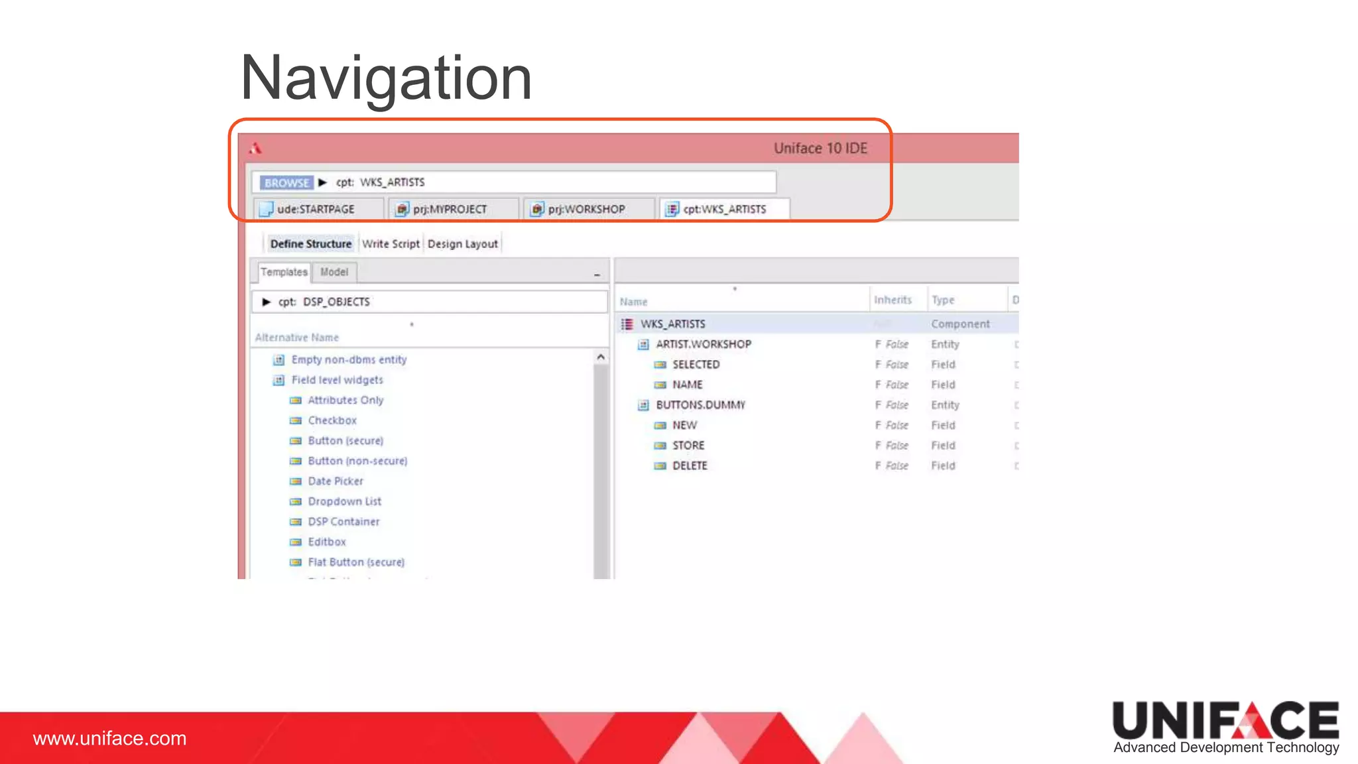
Task: Select the Attributes Only template
Action: pos(345,400)
